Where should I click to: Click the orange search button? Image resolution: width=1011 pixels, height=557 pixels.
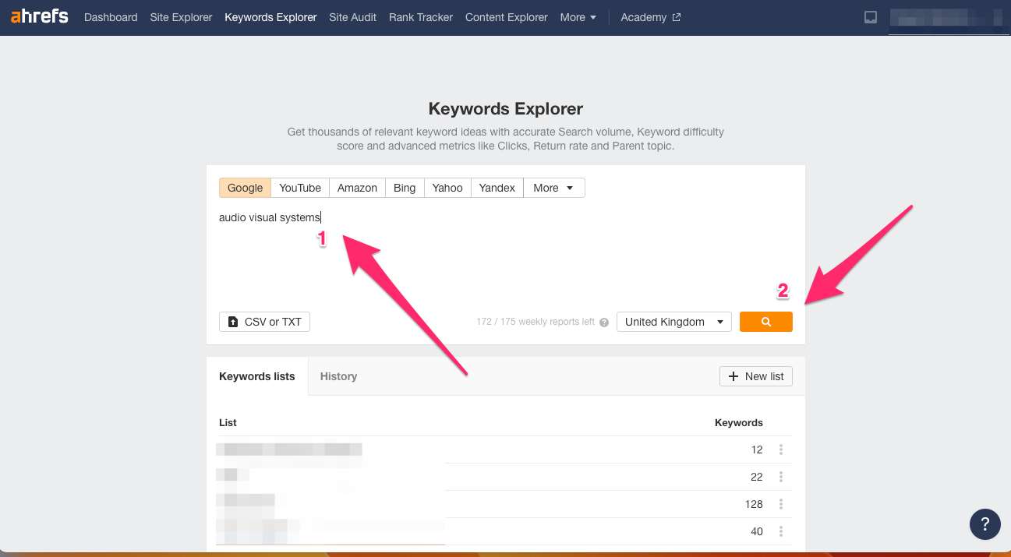click(x=766, y=322)
